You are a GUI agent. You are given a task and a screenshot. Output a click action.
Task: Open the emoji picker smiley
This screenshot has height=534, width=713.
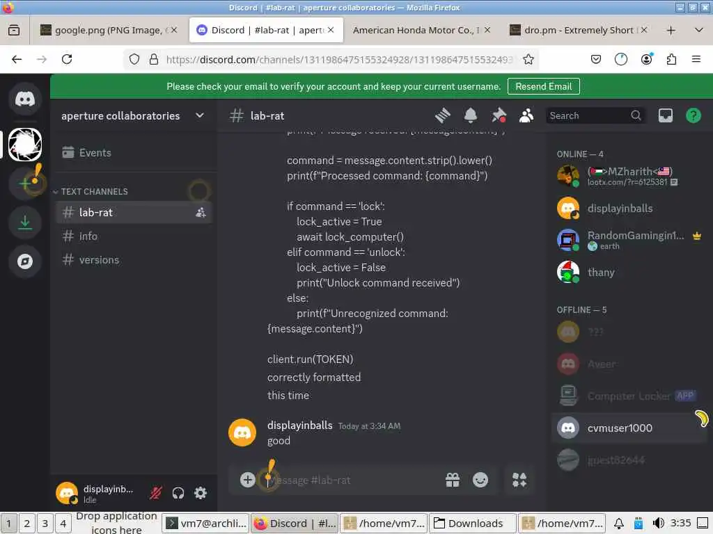click(x=480, y=480)
